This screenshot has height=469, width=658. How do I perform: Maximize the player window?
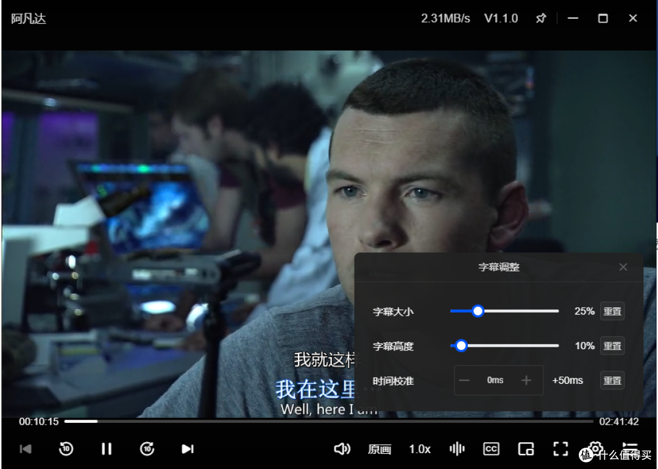pos(603,18)
